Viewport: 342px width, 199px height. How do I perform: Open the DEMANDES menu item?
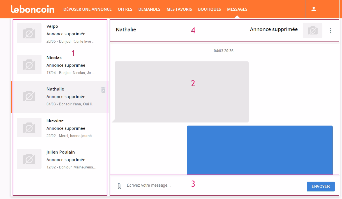pos(149,9)
